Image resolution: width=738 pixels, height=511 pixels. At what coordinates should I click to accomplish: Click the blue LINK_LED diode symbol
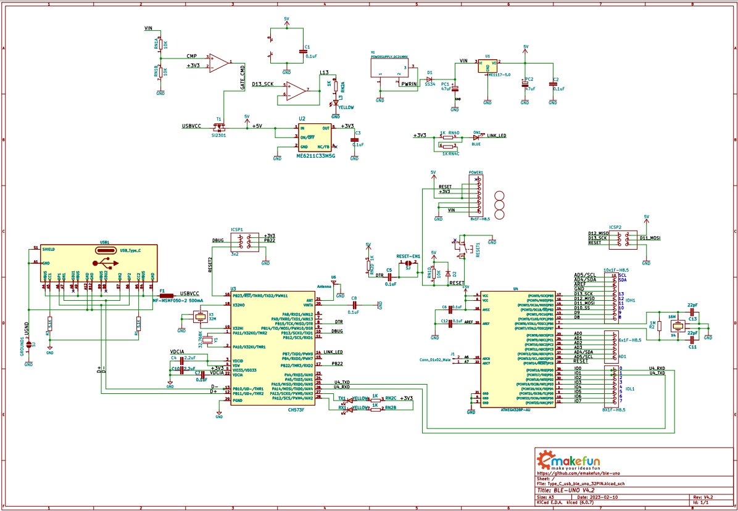tap(476, 137)
